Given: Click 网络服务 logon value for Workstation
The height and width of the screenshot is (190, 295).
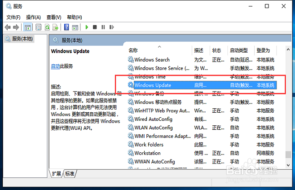Looking at the screenshot, I should click(265, 153).
